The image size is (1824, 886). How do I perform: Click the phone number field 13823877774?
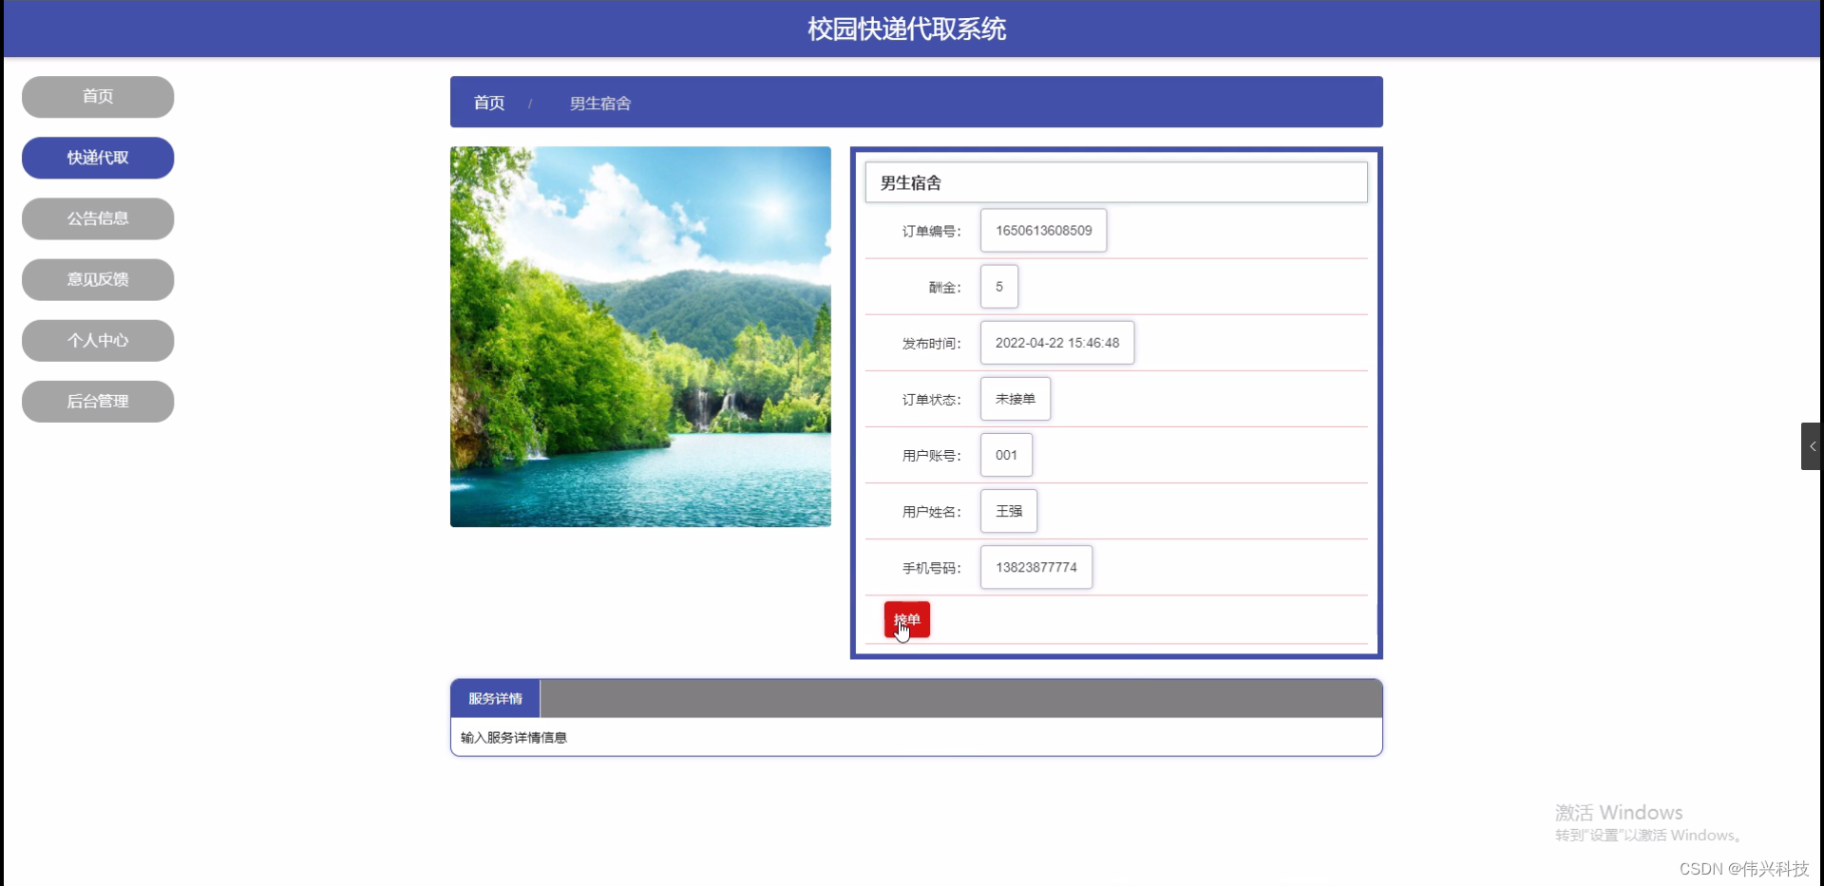click(x=1035, y=567)
